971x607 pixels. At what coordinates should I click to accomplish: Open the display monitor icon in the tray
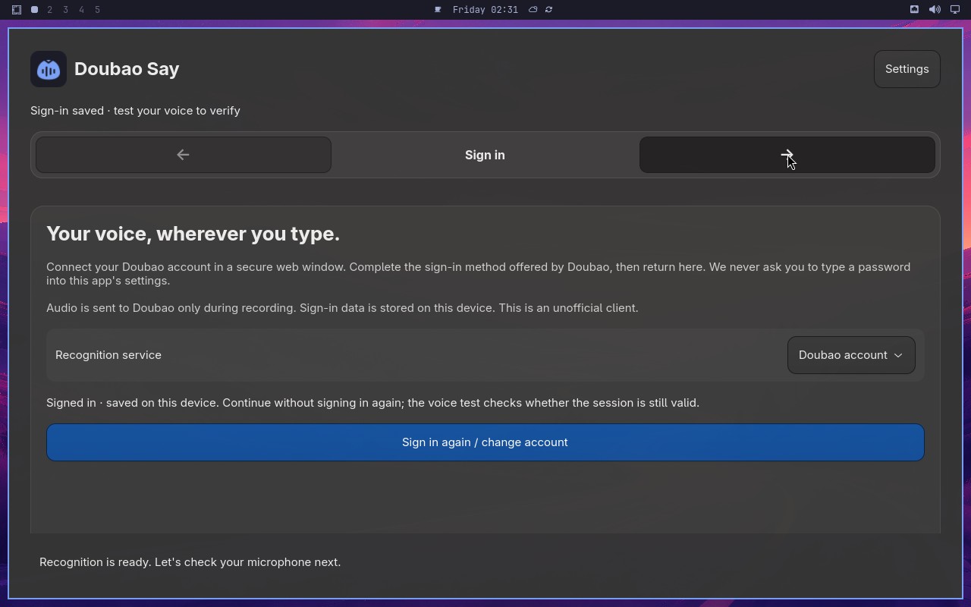pos(955,10)
